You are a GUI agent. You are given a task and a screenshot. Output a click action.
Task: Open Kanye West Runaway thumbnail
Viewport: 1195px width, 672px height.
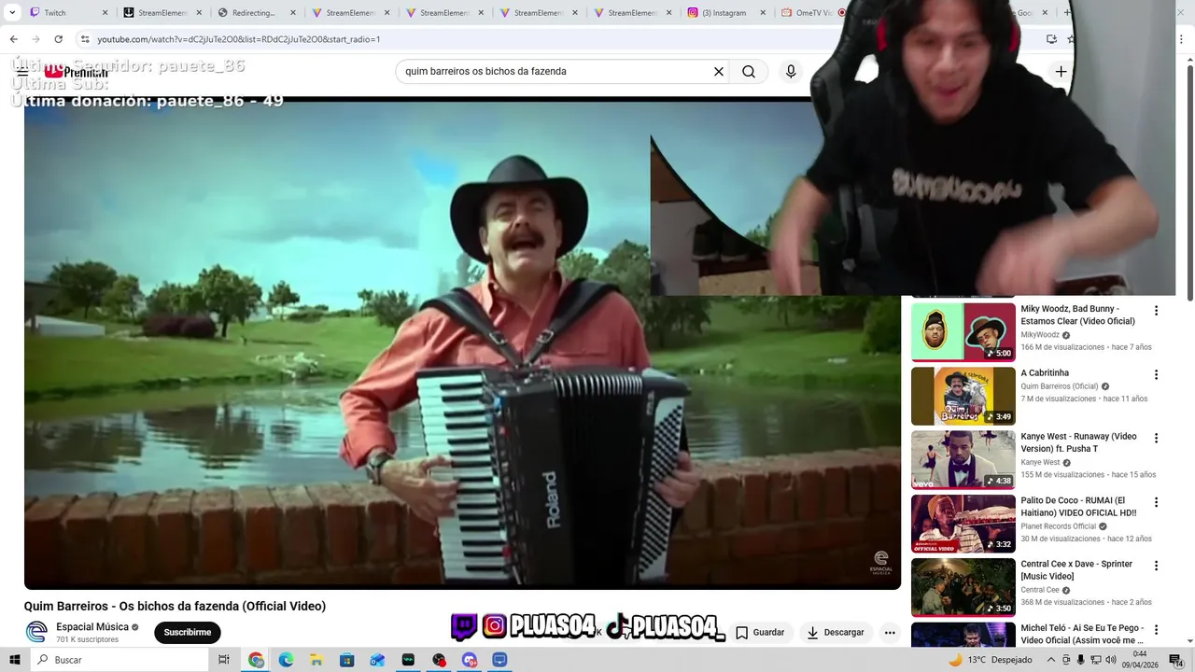(x=963, y=459)
